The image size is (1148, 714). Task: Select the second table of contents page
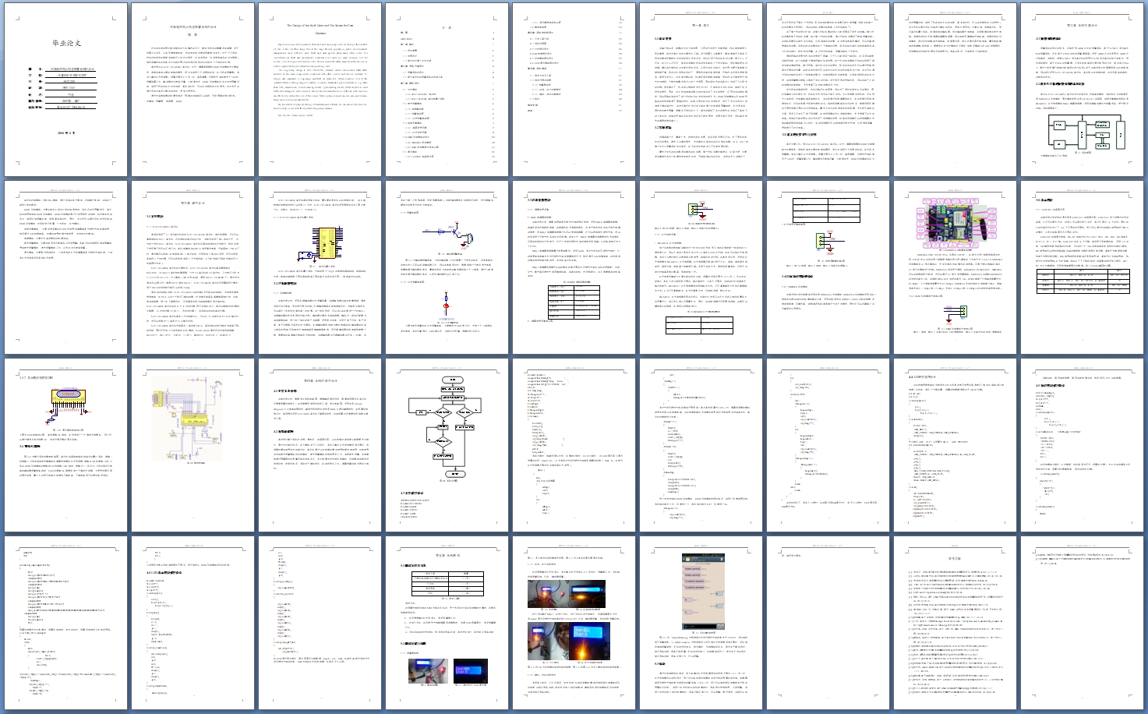(574, 90)
